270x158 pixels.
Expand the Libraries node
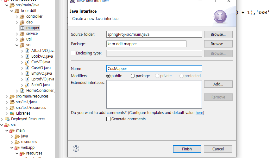tap(7, 113)
